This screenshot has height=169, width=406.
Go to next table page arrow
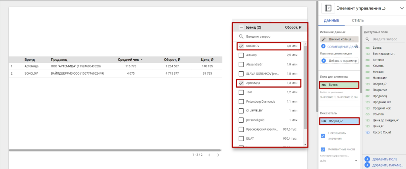218,155
